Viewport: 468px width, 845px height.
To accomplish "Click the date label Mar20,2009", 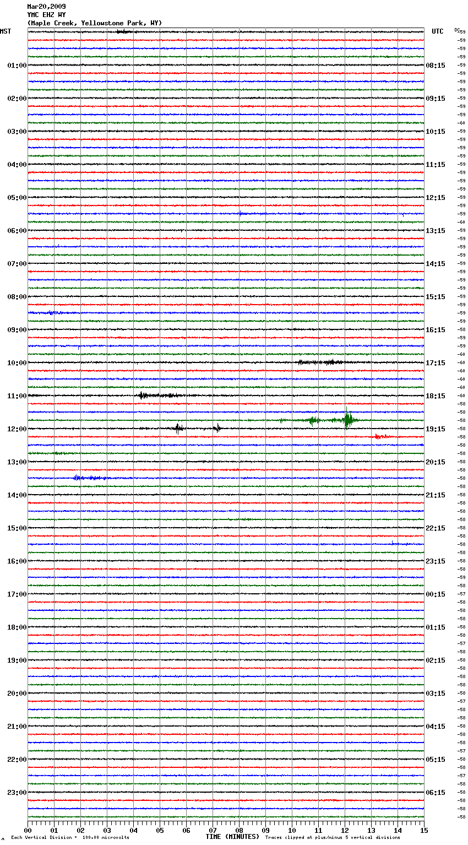I will [46, 7].
